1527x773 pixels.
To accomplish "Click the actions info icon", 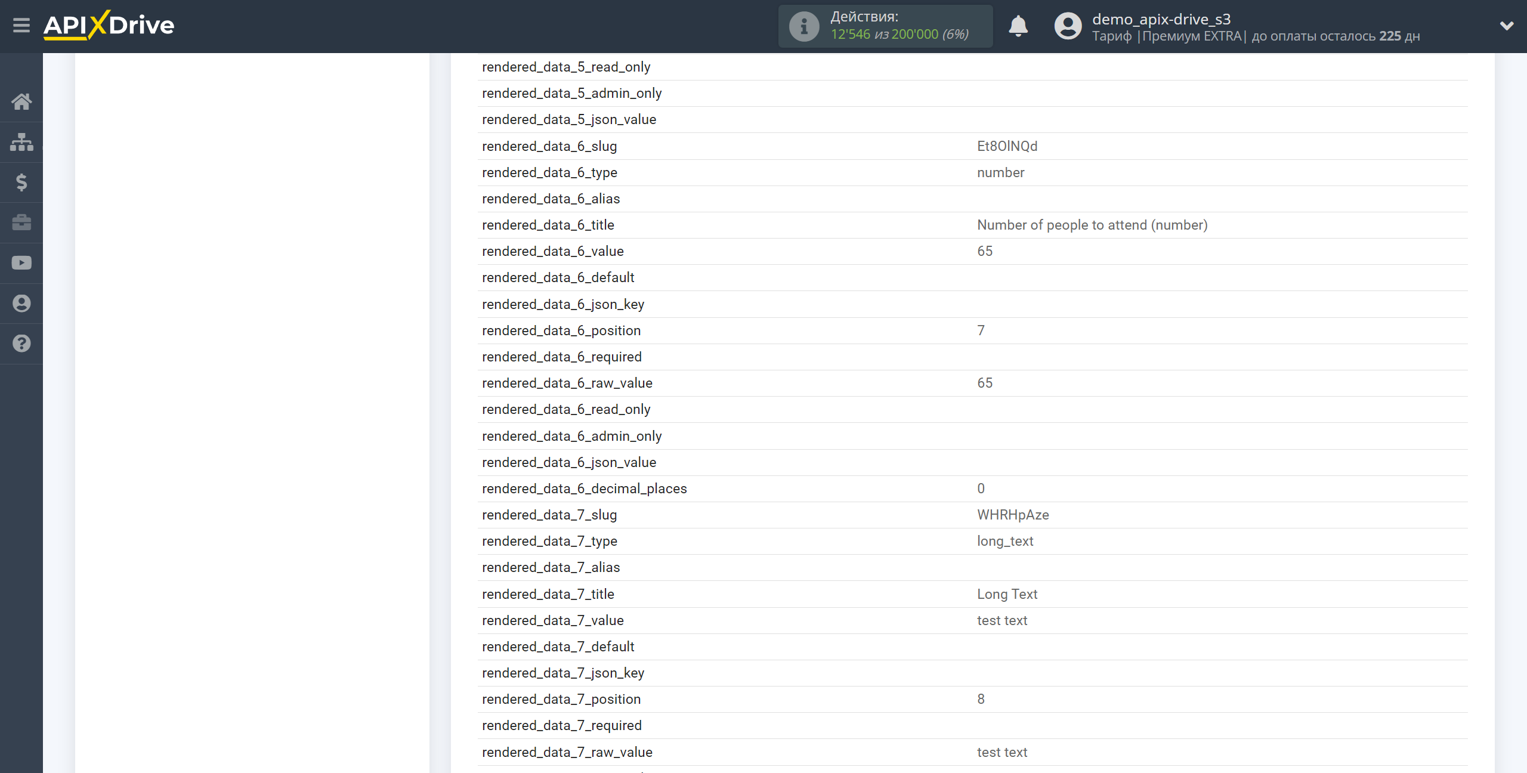I will click(x=804, y=26).
